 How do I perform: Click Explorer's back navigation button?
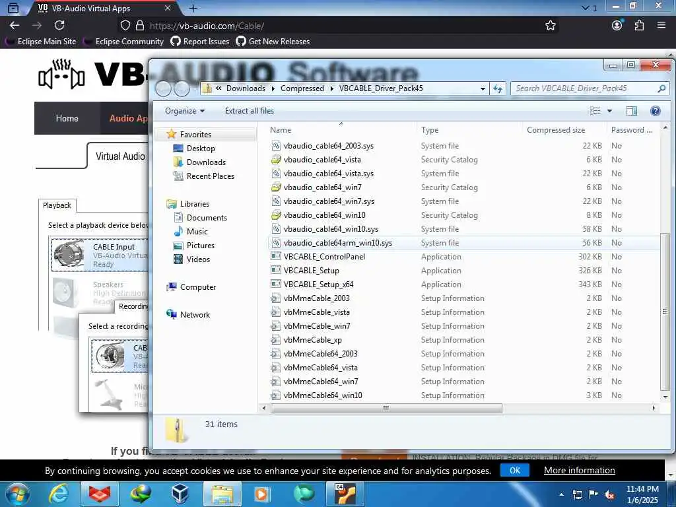(x=164, y=89)
